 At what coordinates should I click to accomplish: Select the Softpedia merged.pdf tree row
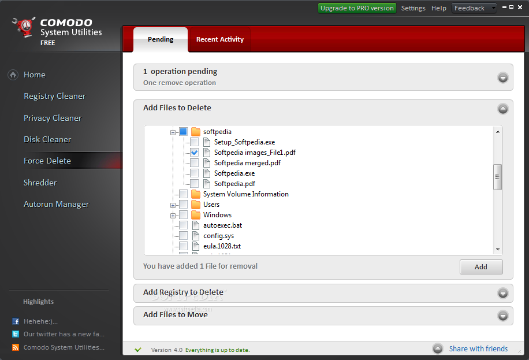click(x=247, y=163)
